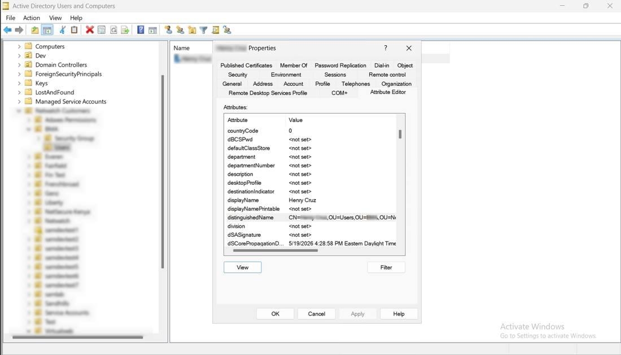Expand the LostAndFound tree node
This screenshot has width=621, height=355.
point(19,92)
